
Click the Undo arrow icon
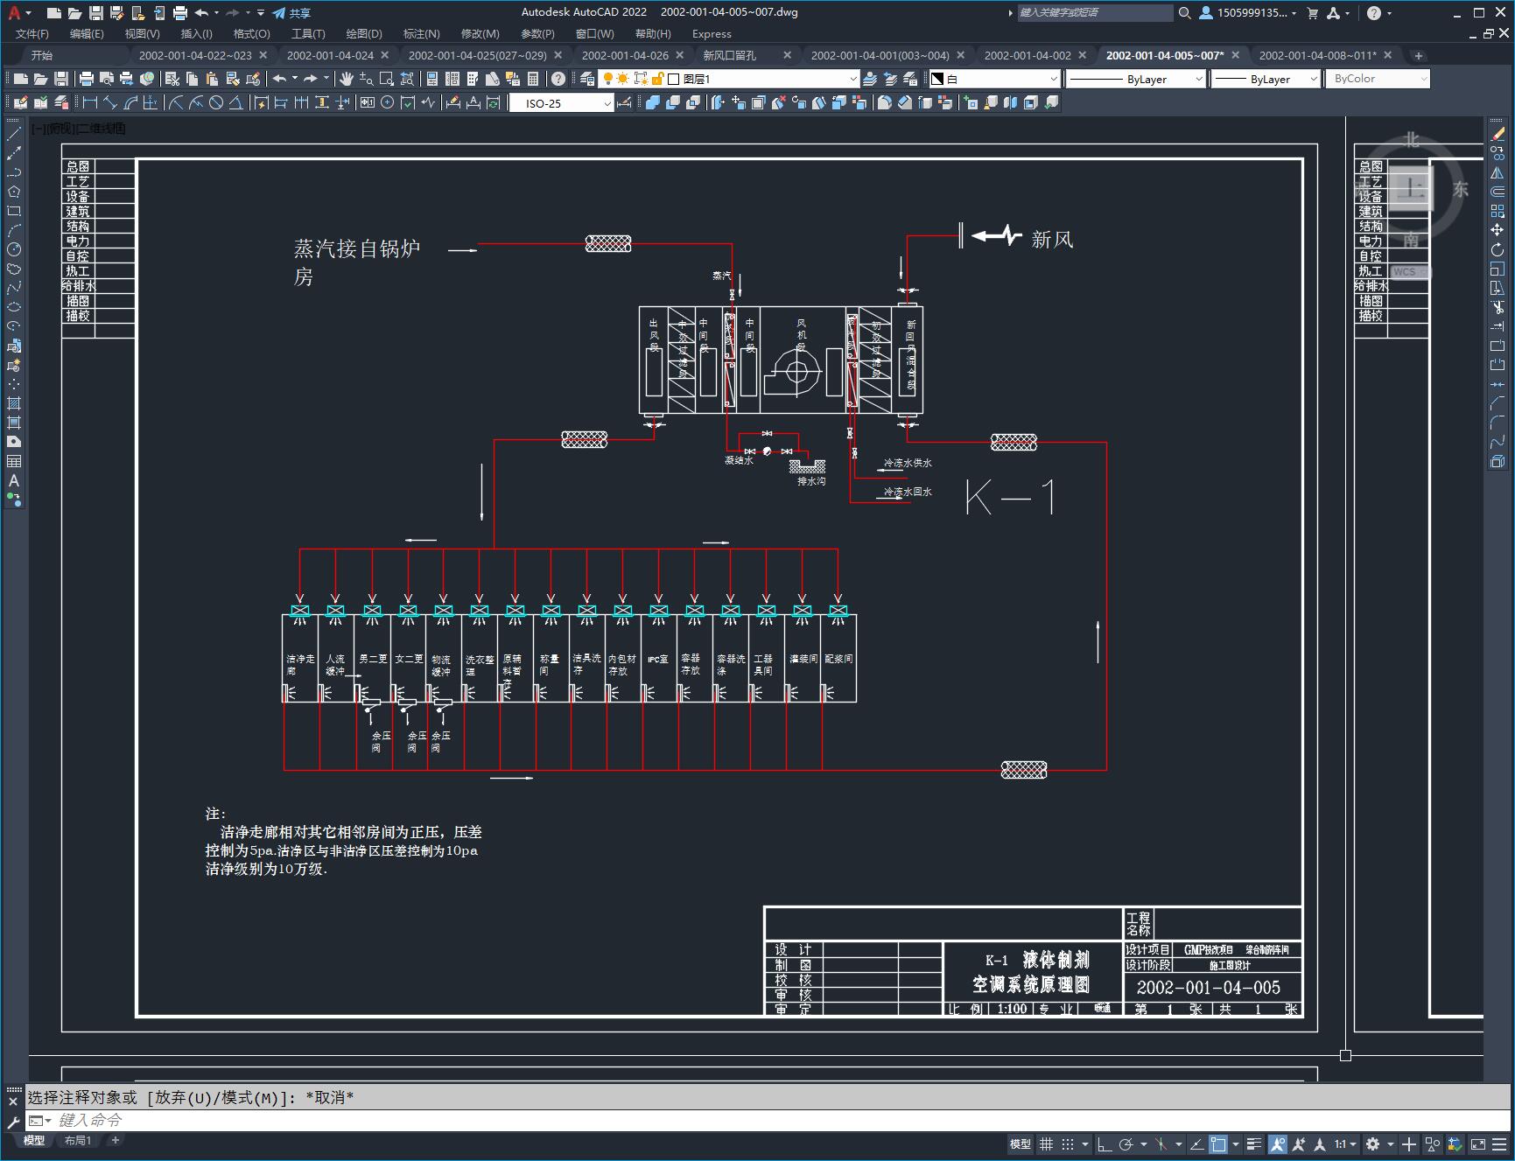pos(279,79)
